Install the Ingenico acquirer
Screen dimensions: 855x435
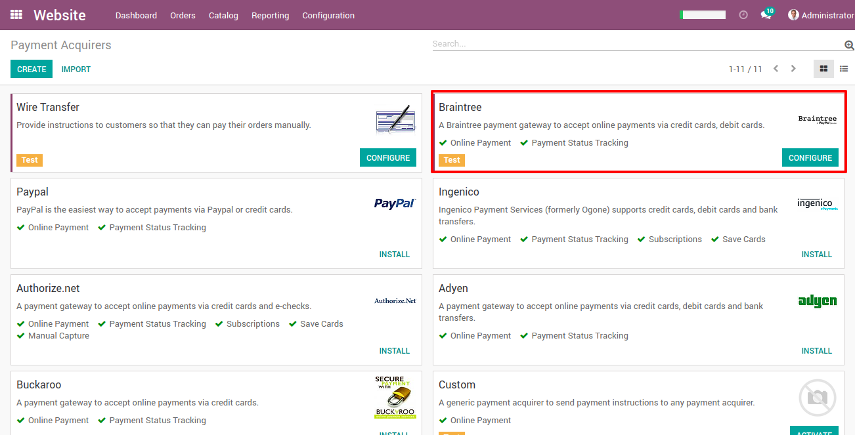[817, 254]
